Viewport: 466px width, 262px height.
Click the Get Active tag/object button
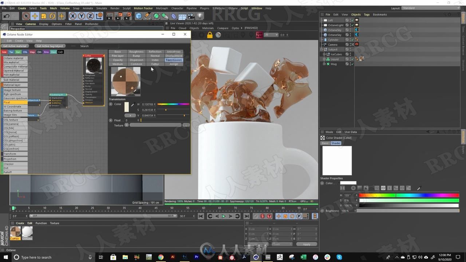coord(50,46)
